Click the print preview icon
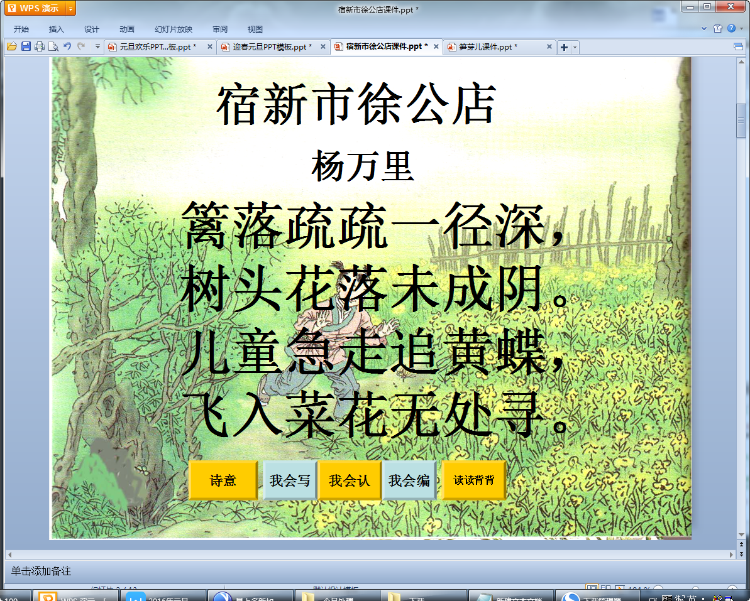The width and height of the screenshot is (750, 601). 53,46
